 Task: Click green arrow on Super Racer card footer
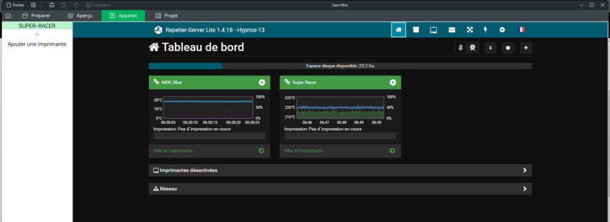(x=392, y=151)
